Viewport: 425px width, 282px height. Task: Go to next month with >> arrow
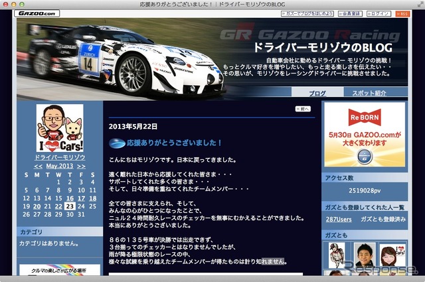81,166
